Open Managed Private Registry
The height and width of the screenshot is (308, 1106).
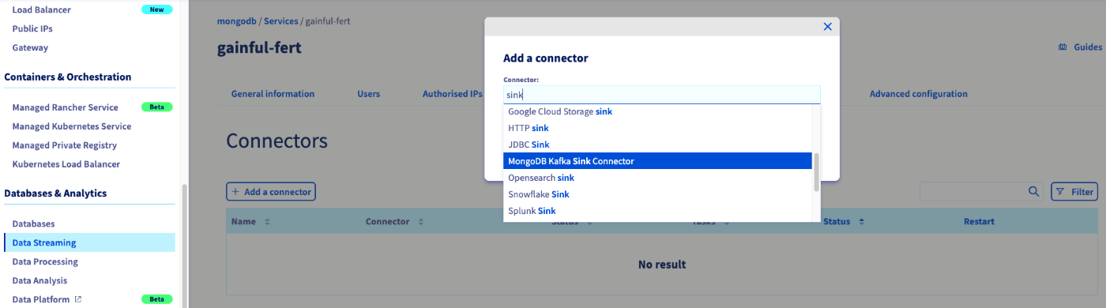[x=65, y=145]
